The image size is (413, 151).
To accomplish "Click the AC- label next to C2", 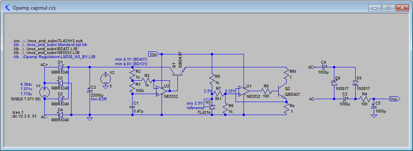I will coord(313,99).
